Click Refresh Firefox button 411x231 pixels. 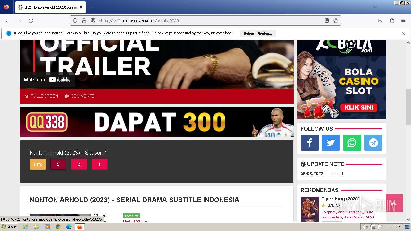coord(258,33)
